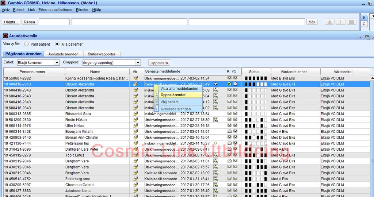Click arrow of Enhet combo box
The image size is (374, 197).
pos(57,63)
